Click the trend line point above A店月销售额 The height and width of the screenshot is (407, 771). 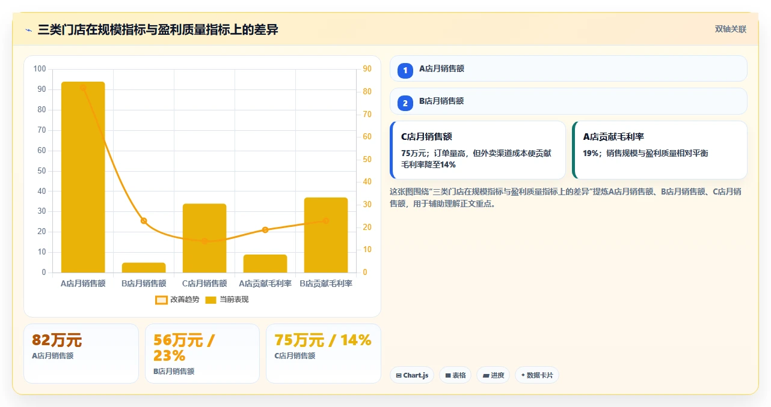tap(83, 88)
